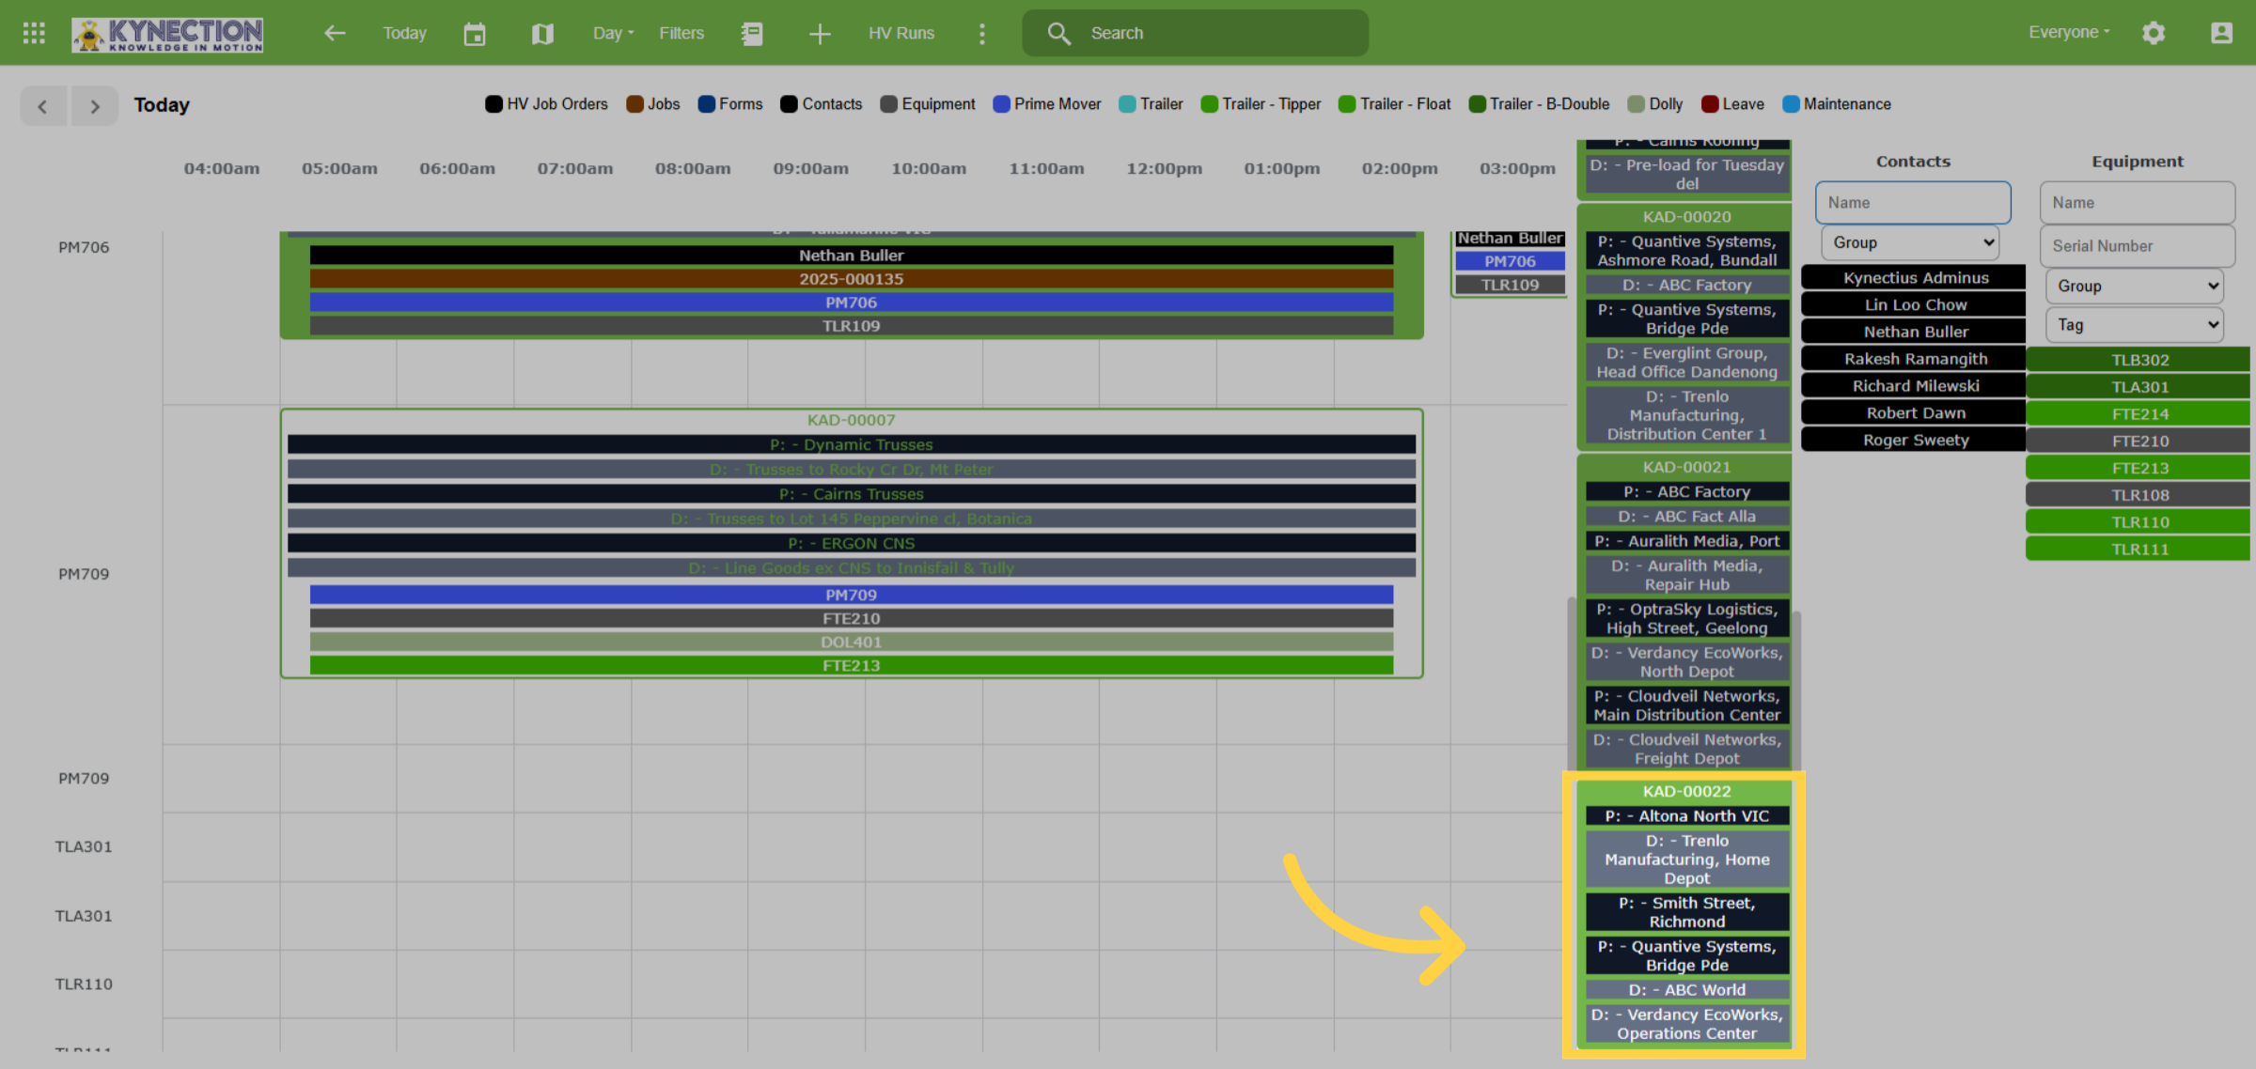
Task: Toggle Prime Mover legend filter
Action: click(1047, 104)
